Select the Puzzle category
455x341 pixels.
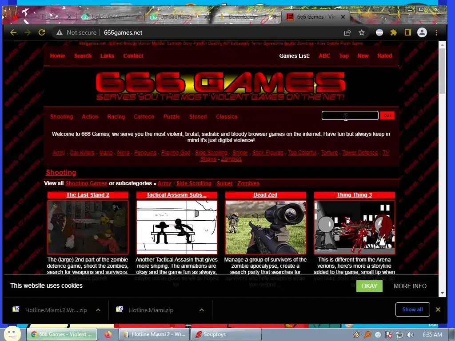pos(172,117)
